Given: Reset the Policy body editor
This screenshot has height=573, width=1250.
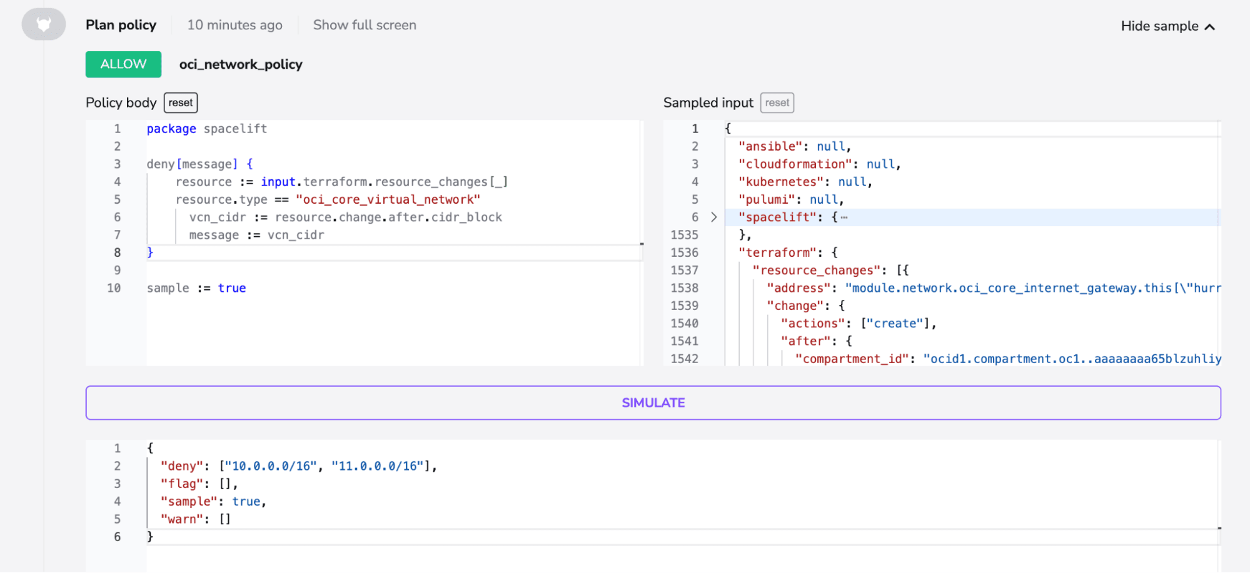Looking at the screenshot, I should pos(181,102).
